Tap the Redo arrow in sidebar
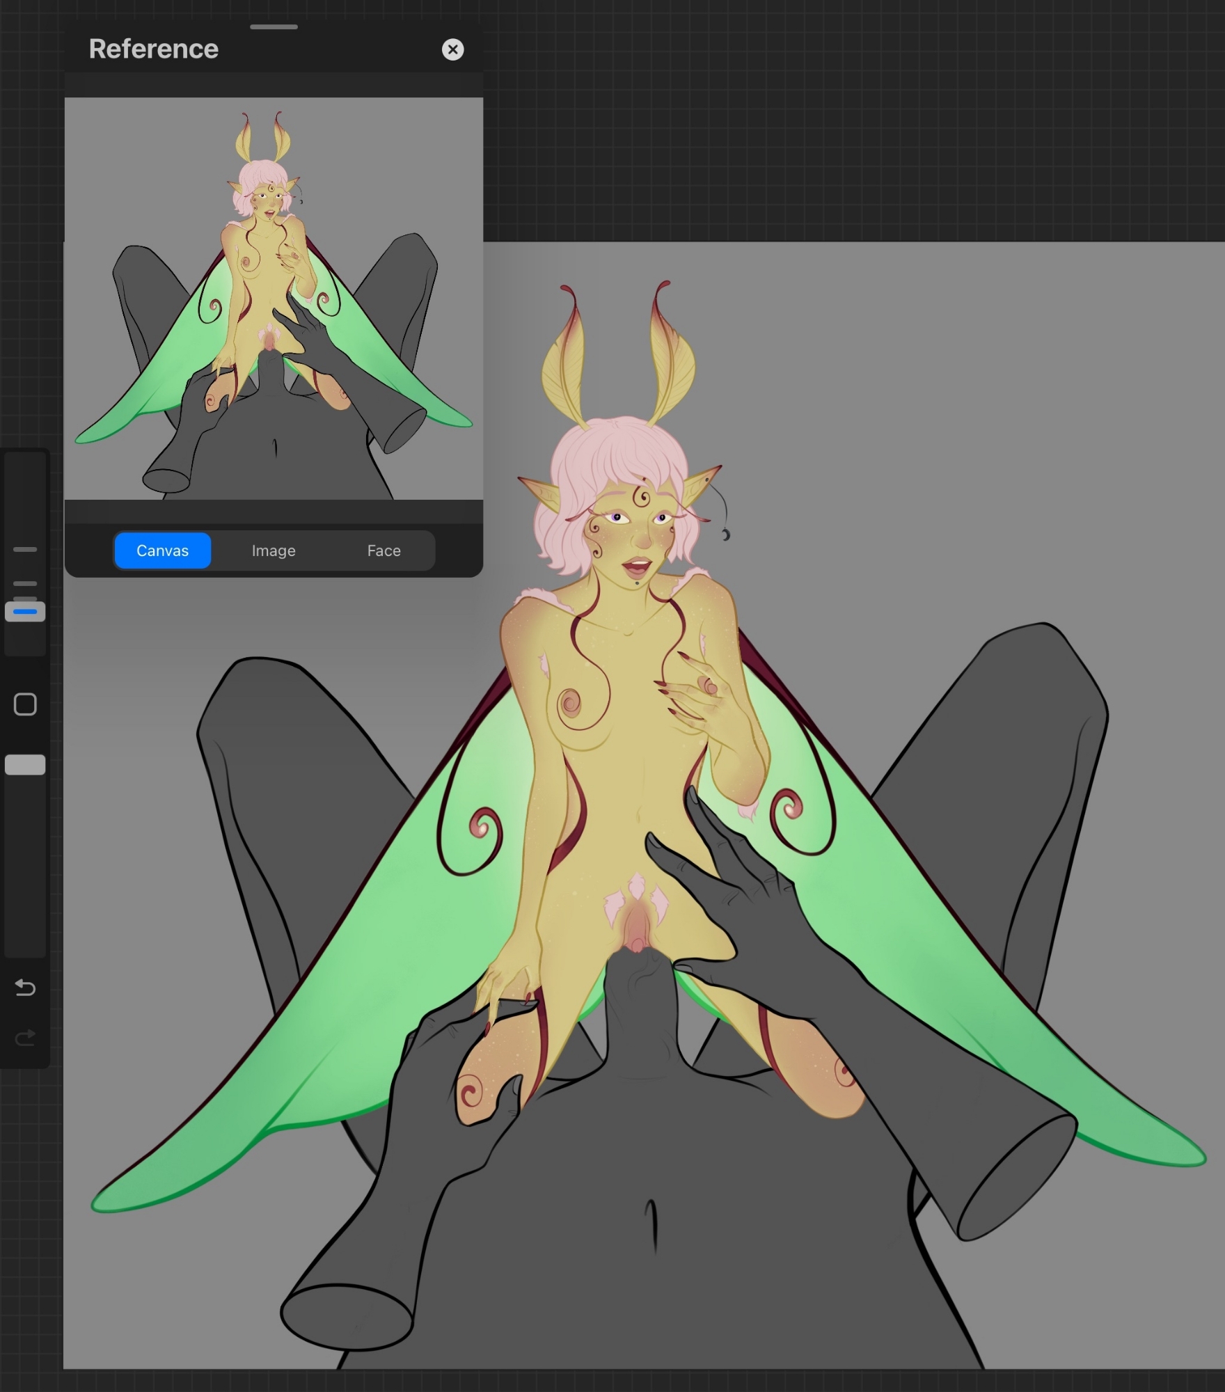This screenshot has width=1225, height=1392. click(25, 1038)
